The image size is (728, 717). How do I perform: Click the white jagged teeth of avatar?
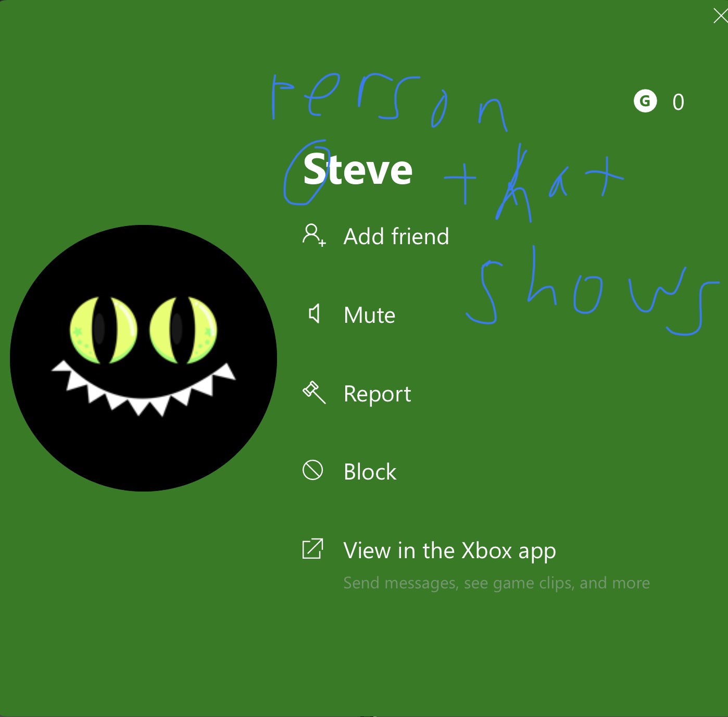tap(143, 388)
